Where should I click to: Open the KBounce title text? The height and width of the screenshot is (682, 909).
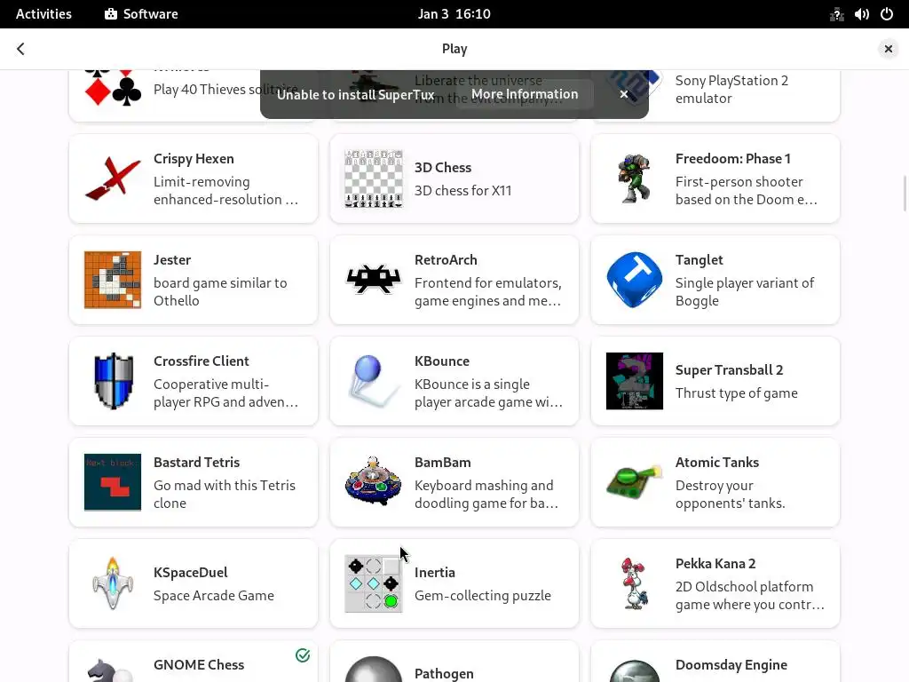pos(442,361)
